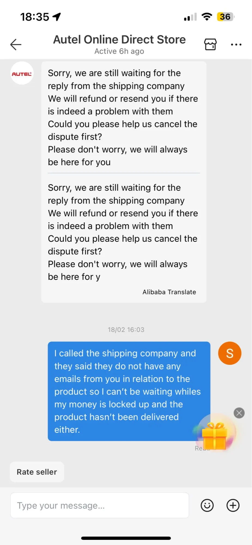The height and width of the screenshot is (545, 252).
Task: Focus the Type your message field
Action: [x=99, y=505]
